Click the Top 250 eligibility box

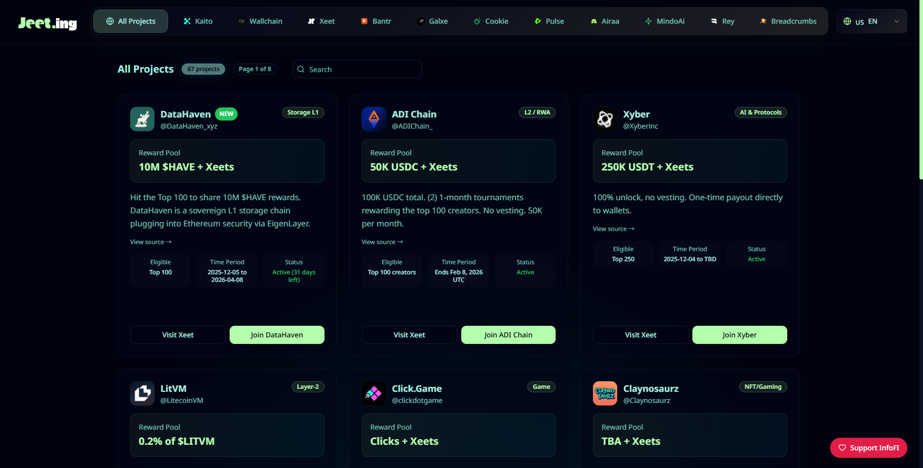coord(623,254)
